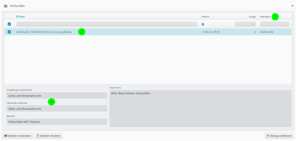
Task: Sort by the Länge column header
Action: click(252, 17)
